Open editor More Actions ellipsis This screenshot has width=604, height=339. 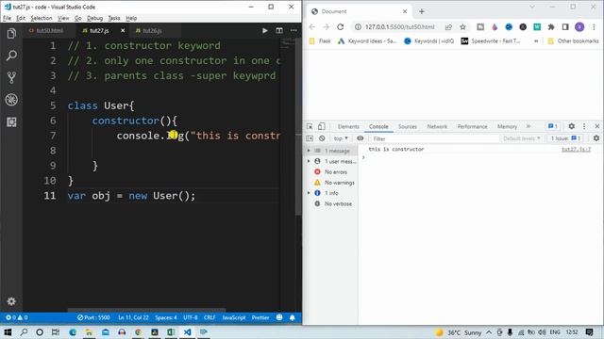[x=294, y=31]
